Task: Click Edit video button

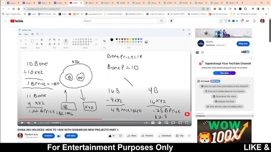Action: pyautogui.click(x=71, y=136)
